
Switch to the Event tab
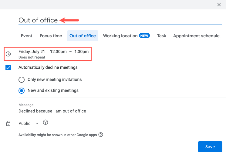pos(26,36)
